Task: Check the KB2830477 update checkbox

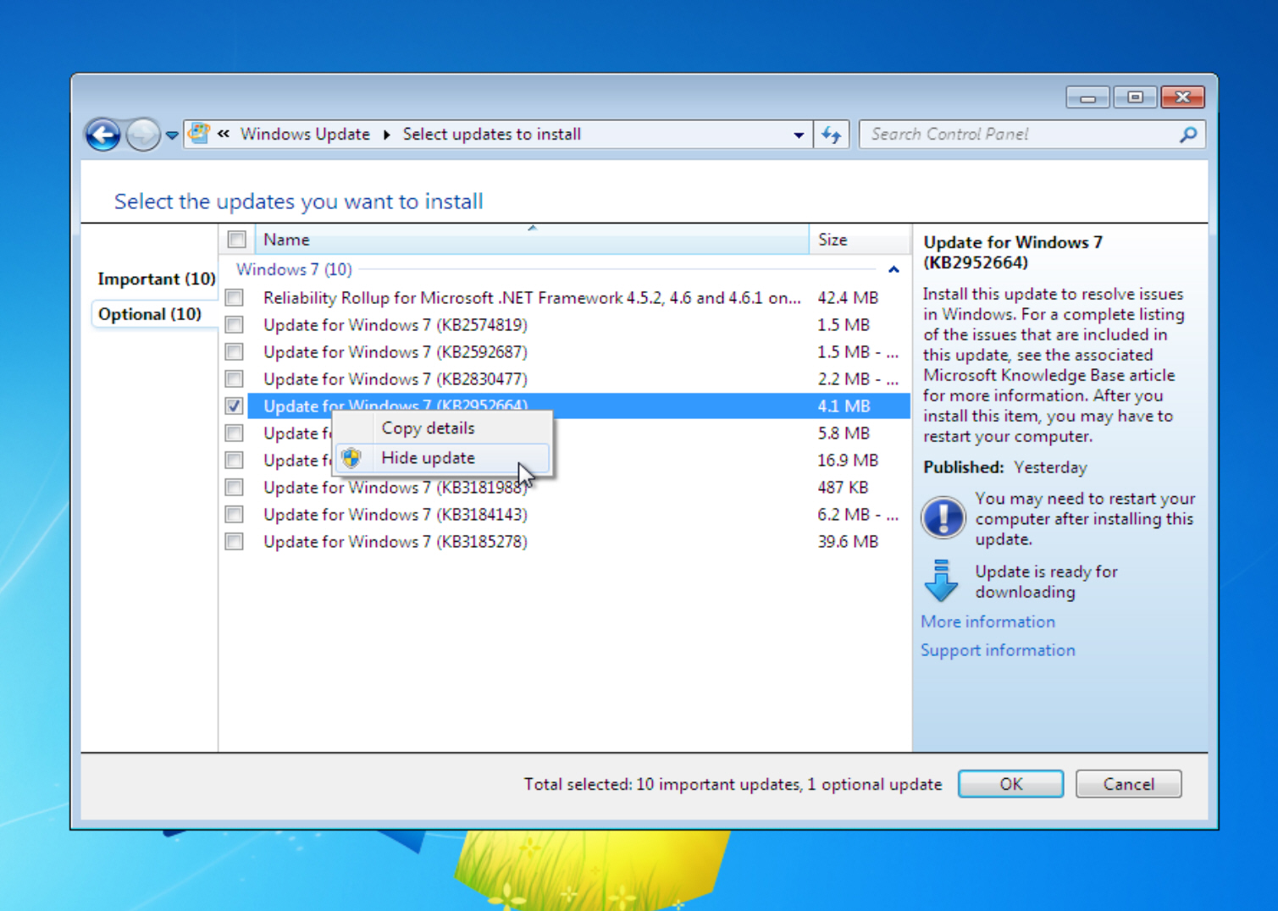Action: pyautogui.click(x=235, y=378)
